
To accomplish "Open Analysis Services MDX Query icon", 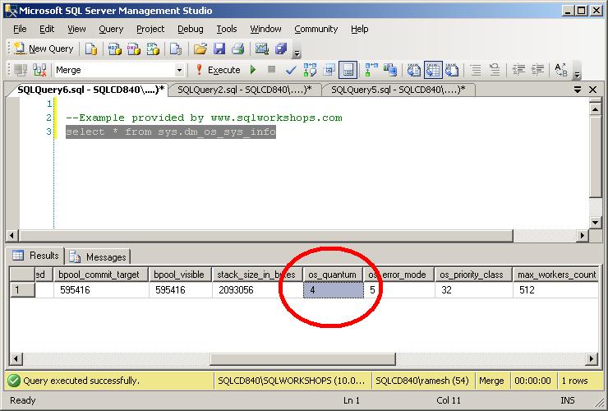I will 114,48.
